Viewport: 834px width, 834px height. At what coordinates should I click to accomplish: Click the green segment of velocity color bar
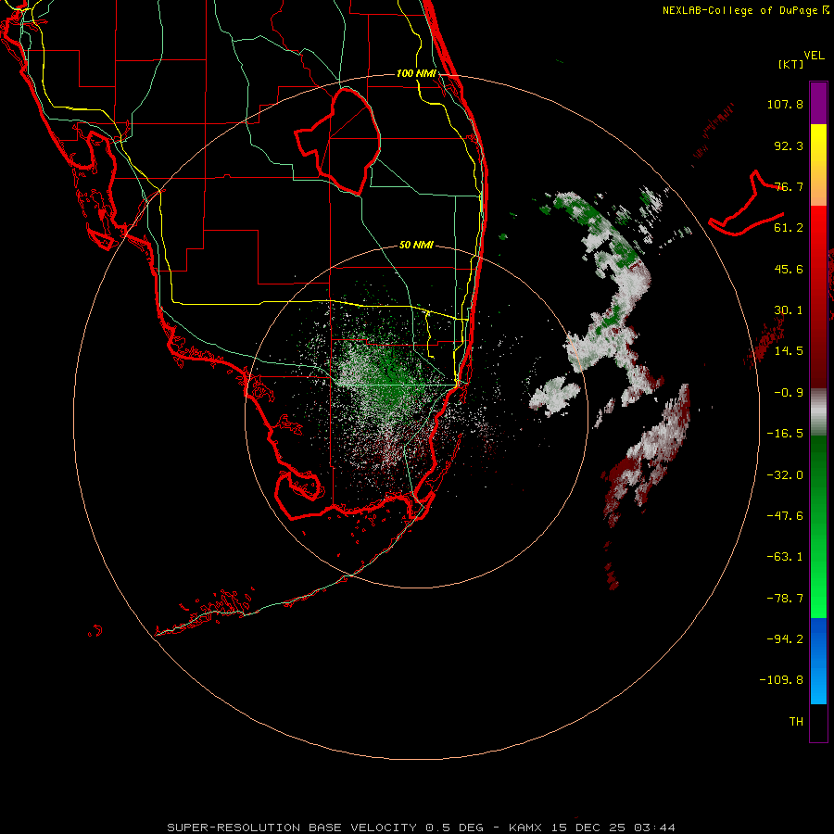(818, 526)
